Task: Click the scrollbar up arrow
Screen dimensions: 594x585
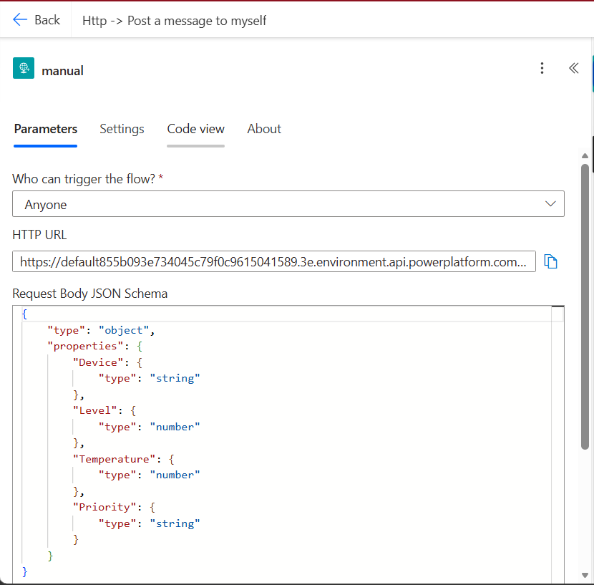Action: coord(585,156)
